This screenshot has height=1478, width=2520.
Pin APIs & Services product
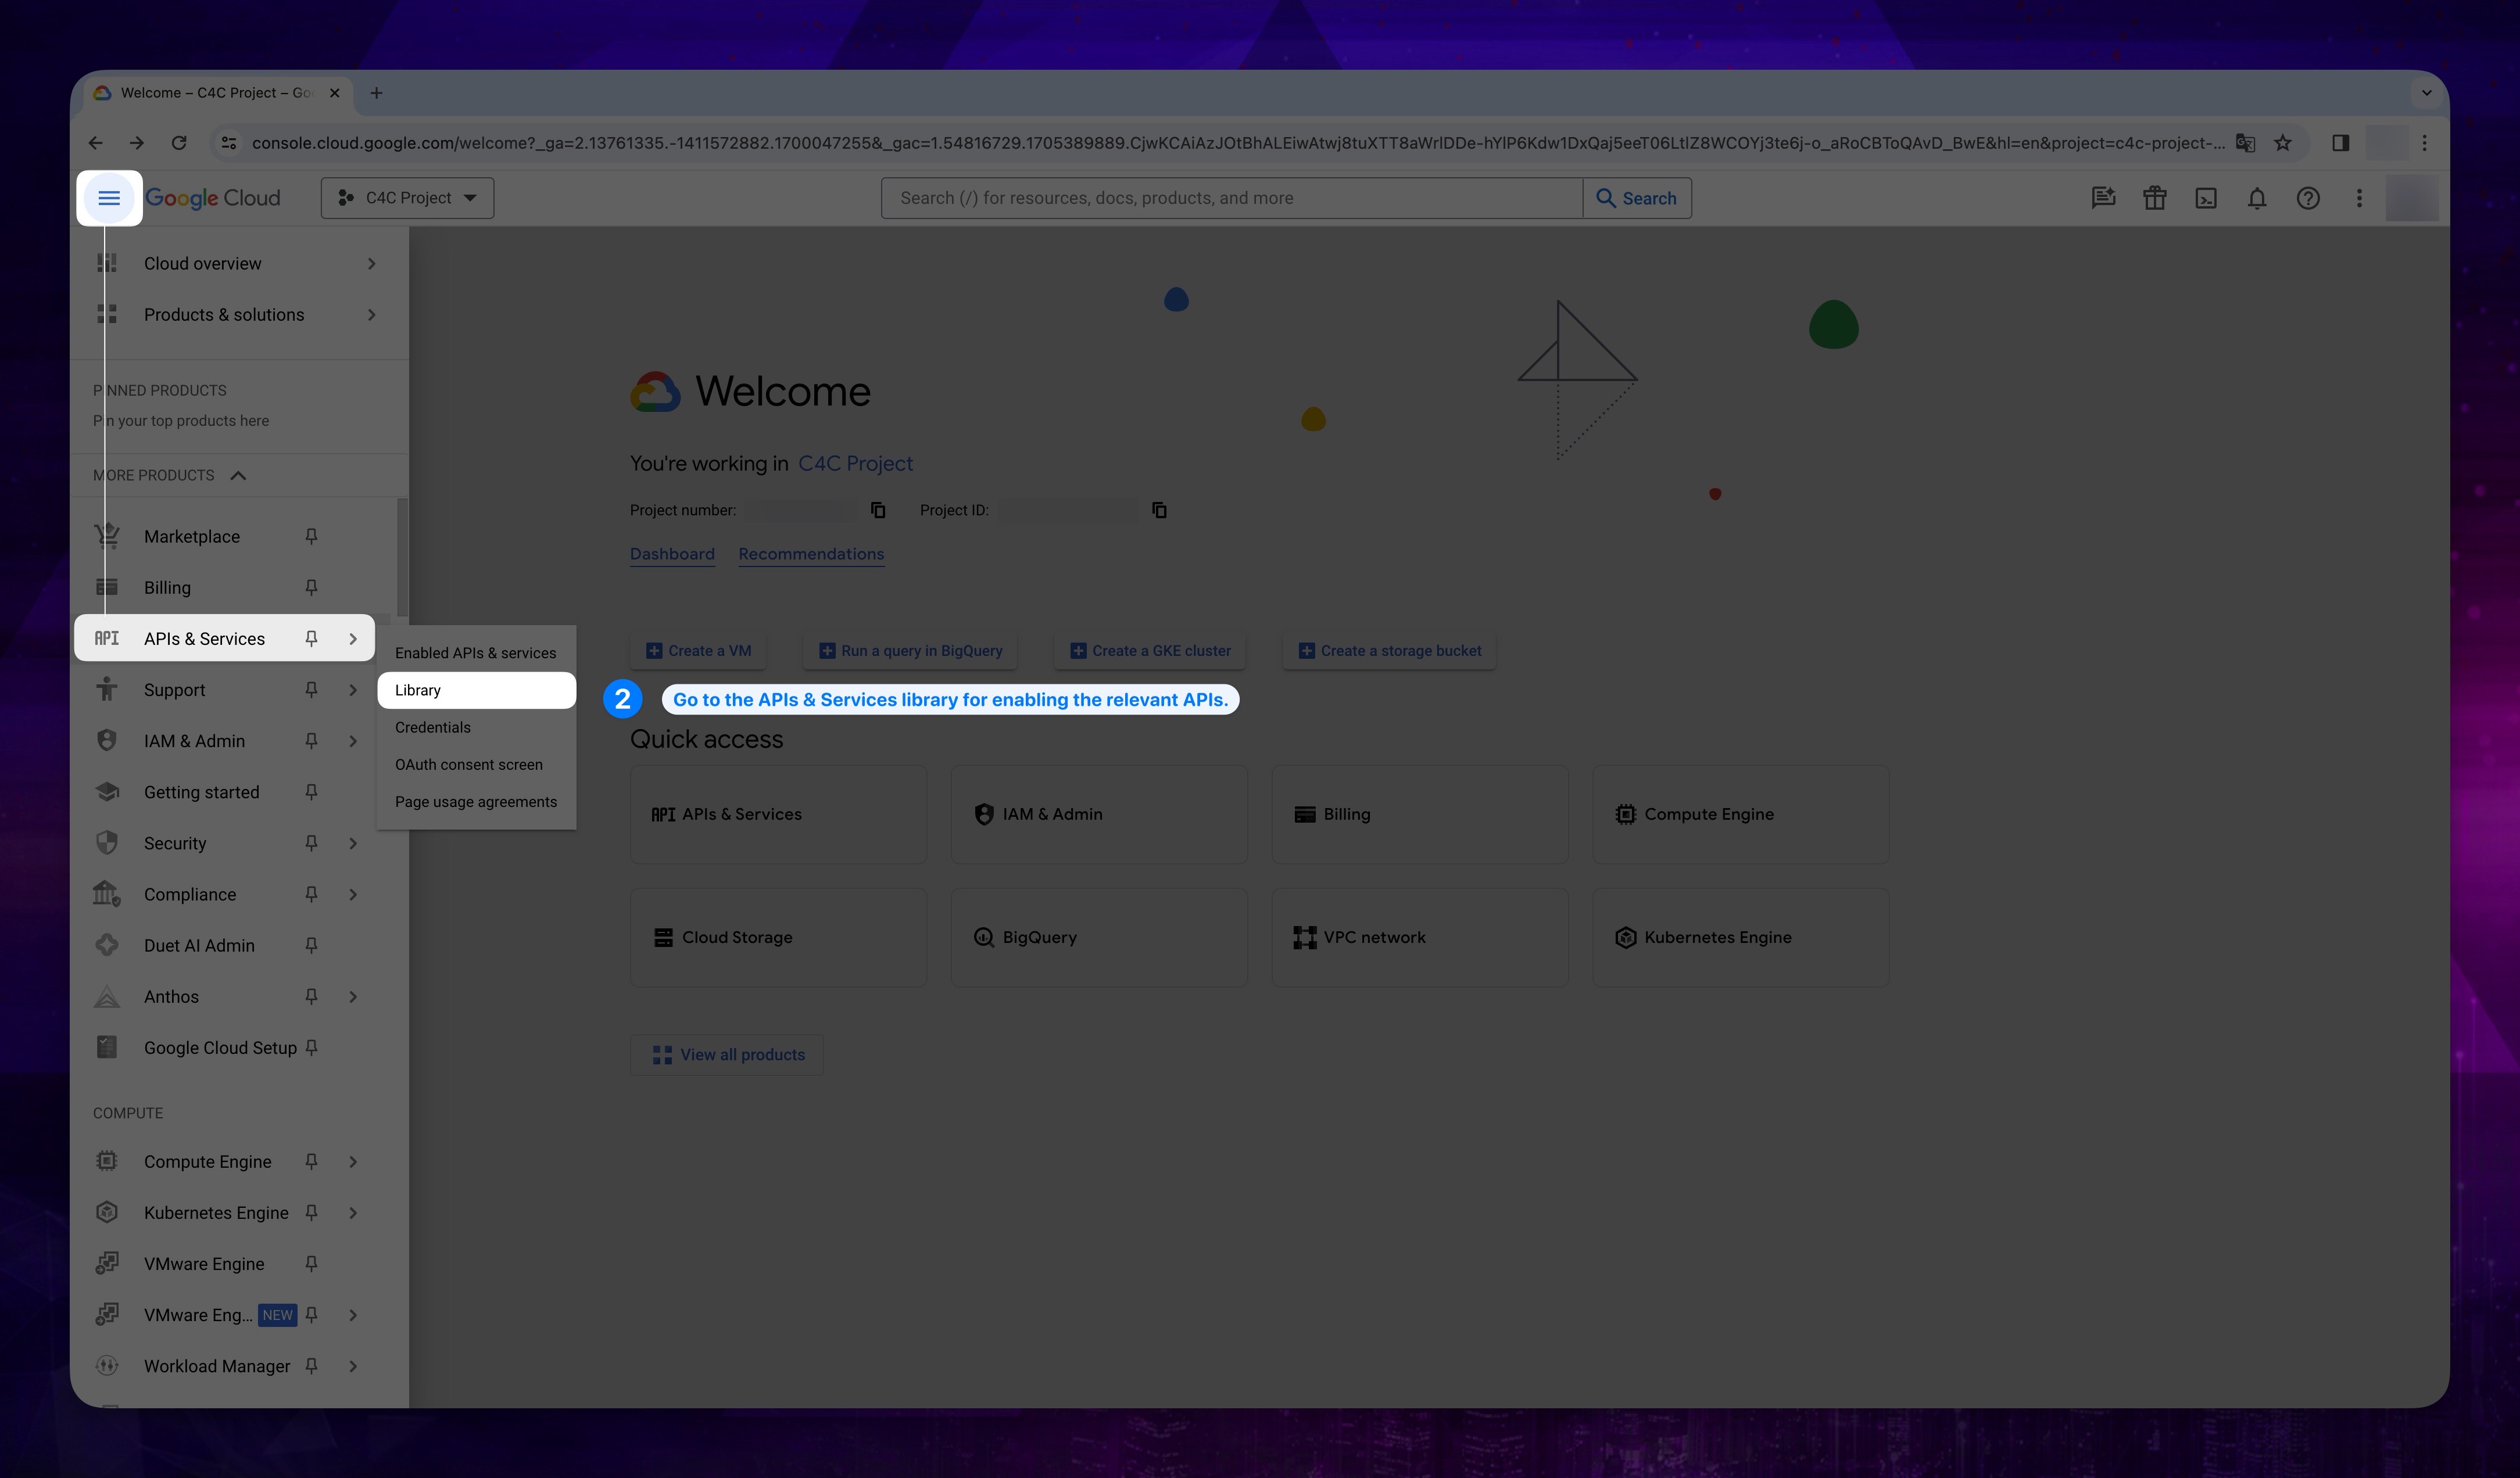[311, 638]
